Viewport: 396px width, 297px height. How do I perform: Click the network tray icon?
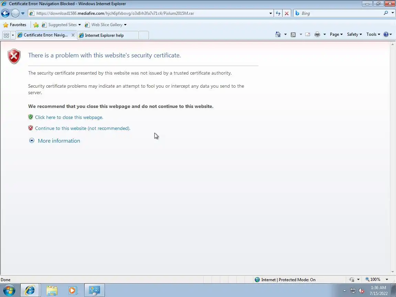pos(353,291)
